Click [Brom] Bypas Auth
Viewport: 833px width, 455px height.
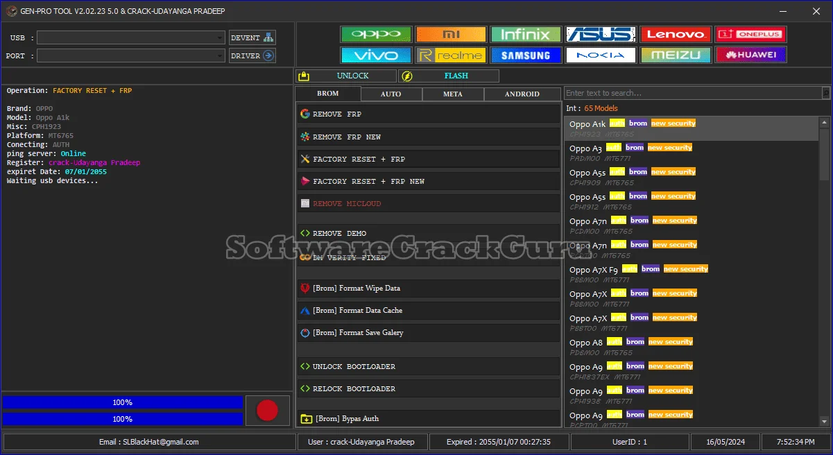[429, 418]
